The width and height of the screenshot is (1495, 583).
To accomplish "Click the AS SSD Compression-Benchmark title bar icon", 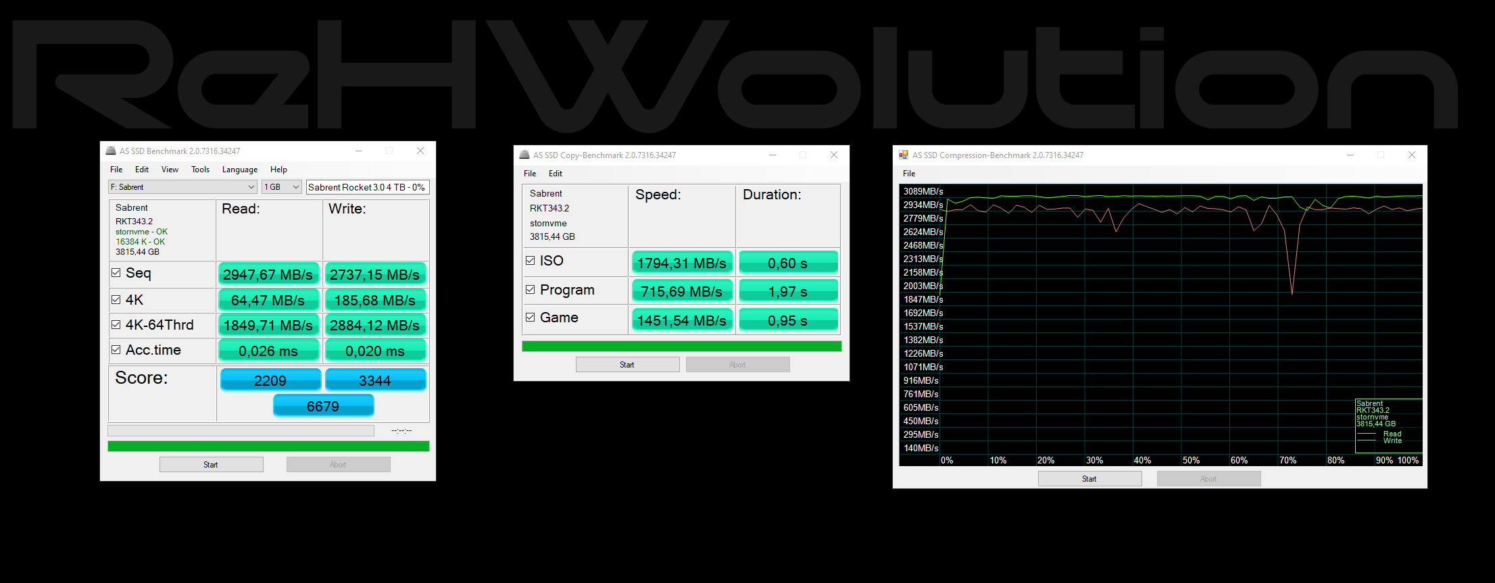I will pyautogui.click(x=904, y=155).
